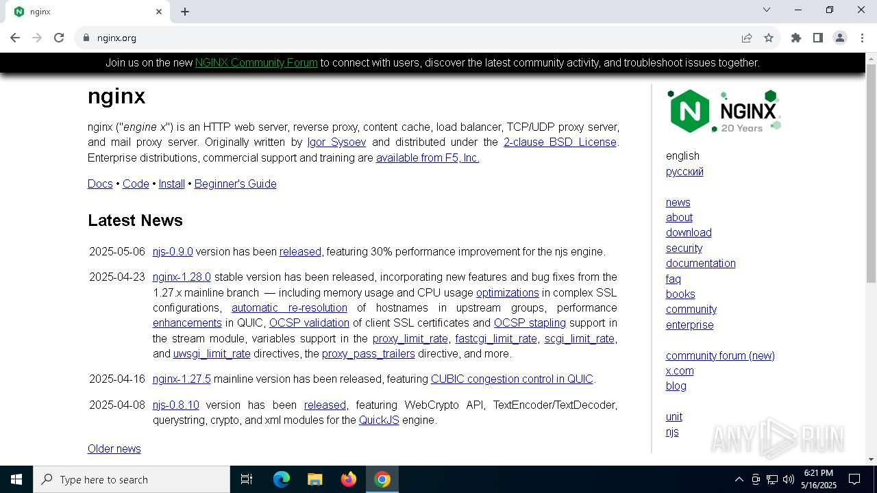Close the nginx browser tab
The image size is (877, 493).
click(x=159, y=12)
